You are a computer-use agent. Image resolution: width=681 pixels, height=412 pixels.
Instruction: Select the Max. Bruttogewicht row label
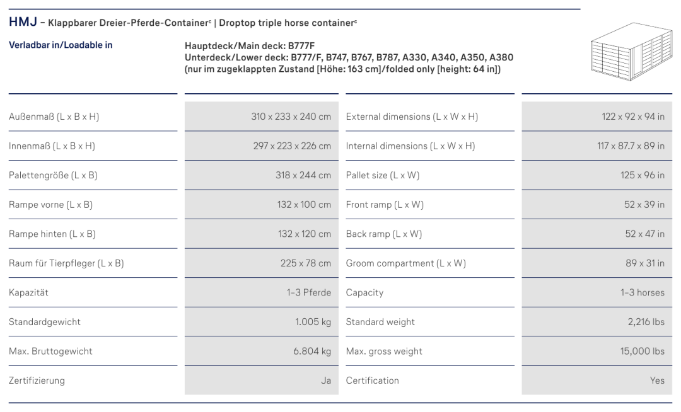tap(50, 352)
